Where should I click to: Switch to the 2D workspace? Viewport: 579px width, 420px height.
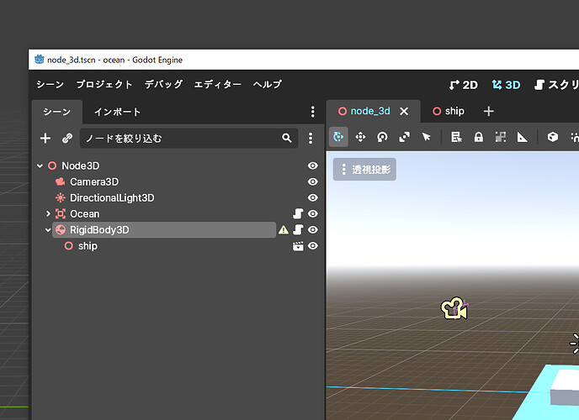(463, 85)
